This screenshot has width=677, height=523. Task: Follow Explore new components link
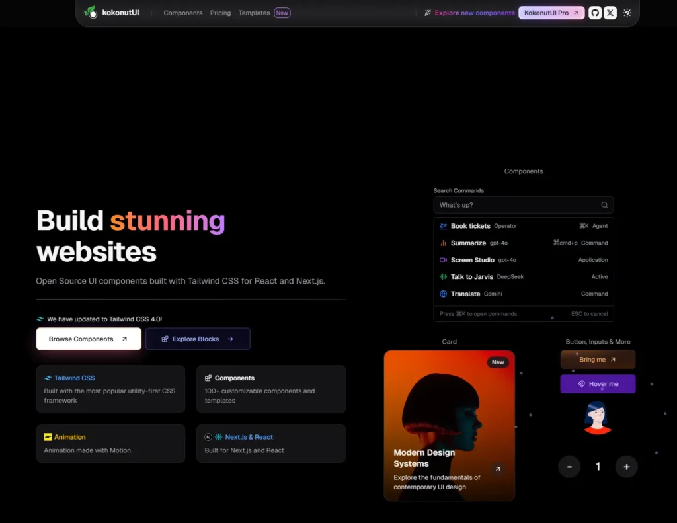pyautogui.click(x=475, y=13)
